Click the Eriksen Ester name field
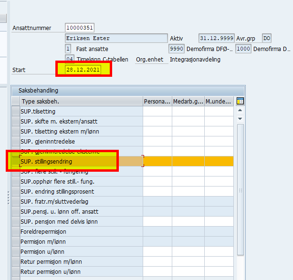Image resolution: width=293 pixels, height=280 pixels. [116, 38]
